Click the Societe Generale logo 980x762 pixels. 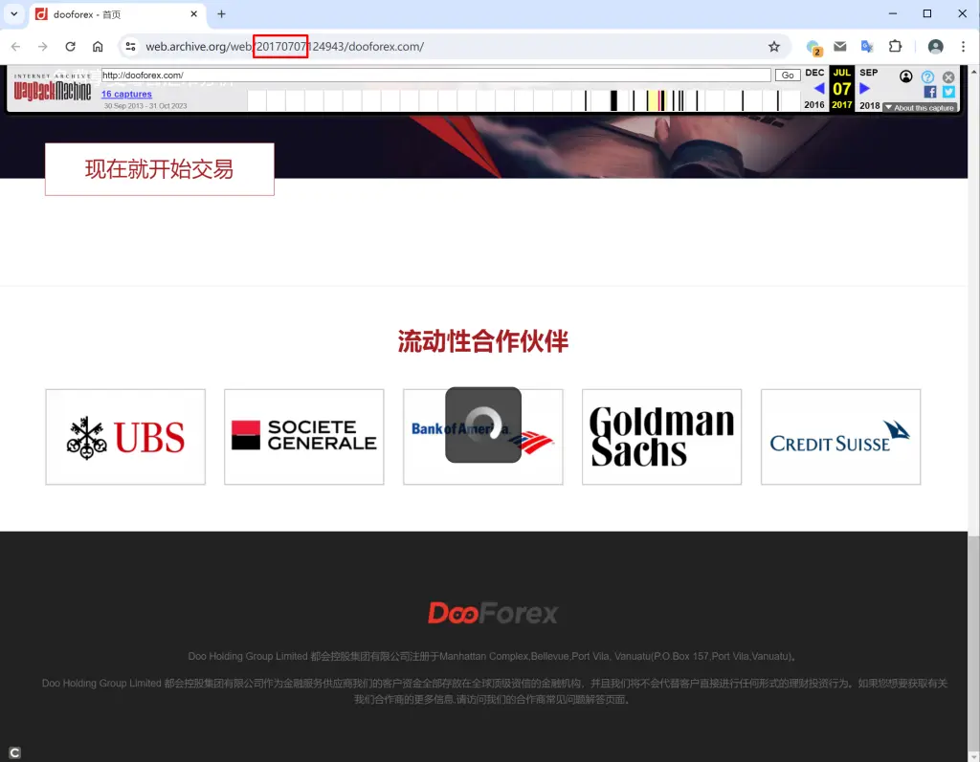point(304,437)
